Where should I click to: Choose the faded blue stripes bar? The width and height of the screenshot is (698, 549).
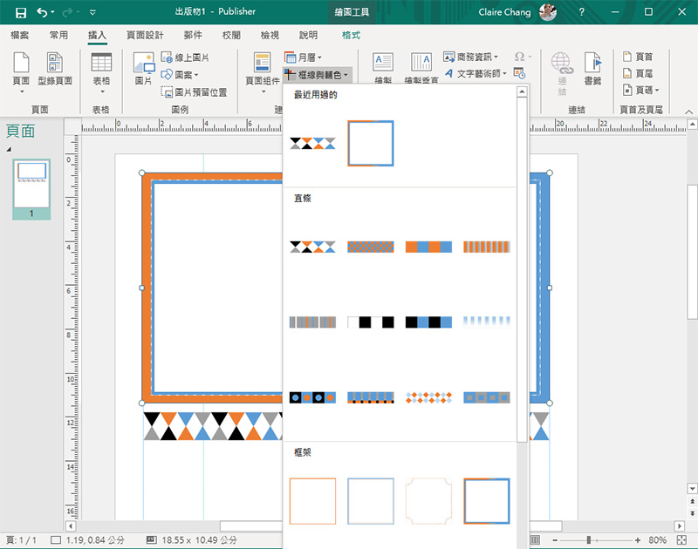(487, 322)
